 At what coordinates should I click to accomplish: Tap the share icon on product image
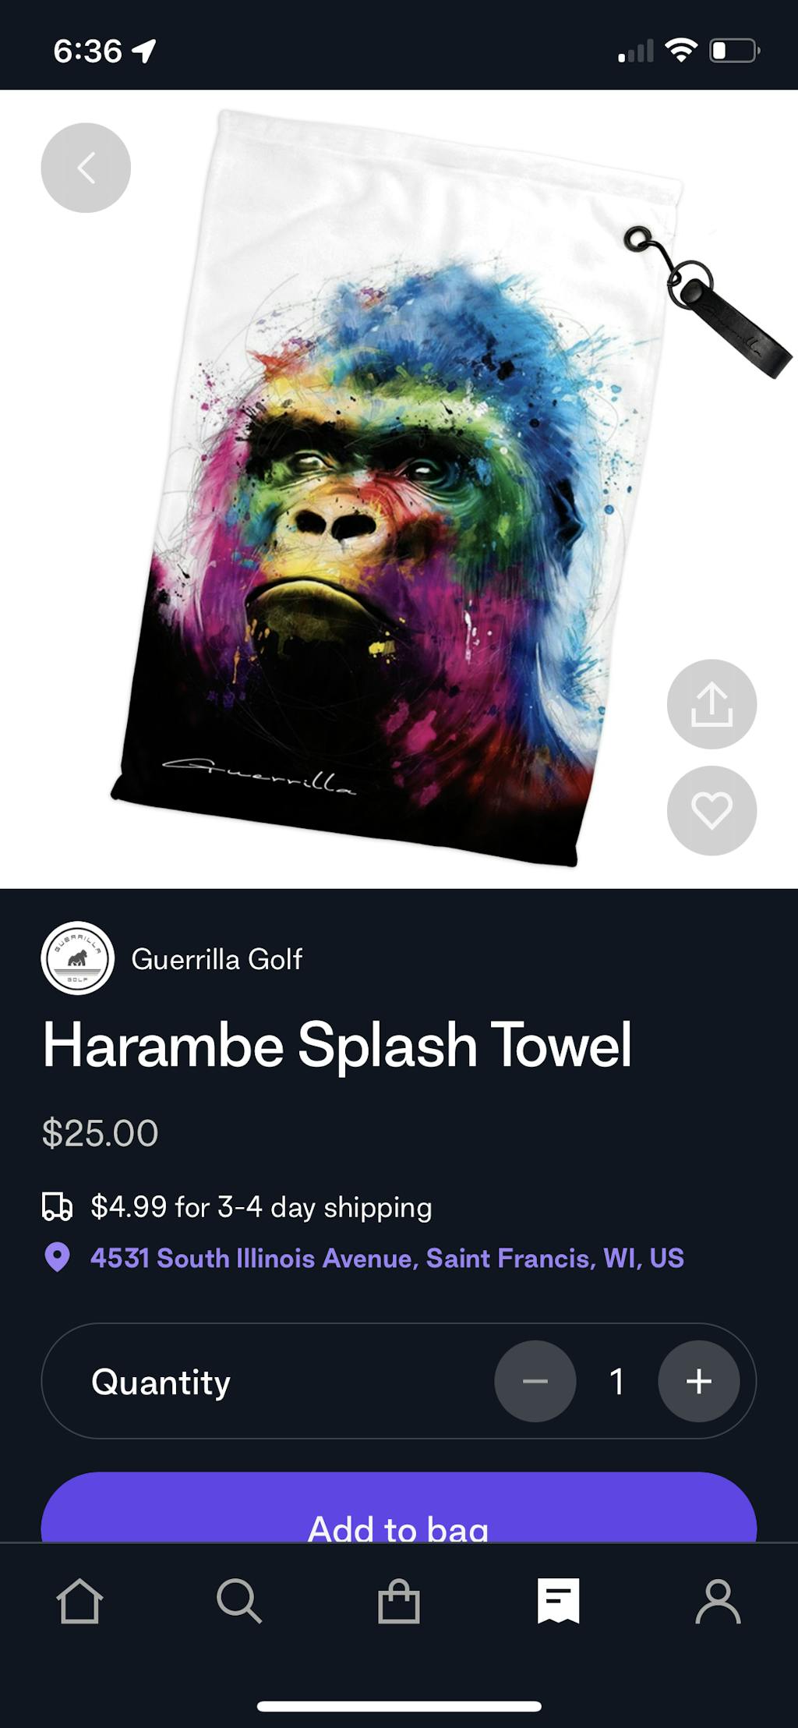pos(711,704)
